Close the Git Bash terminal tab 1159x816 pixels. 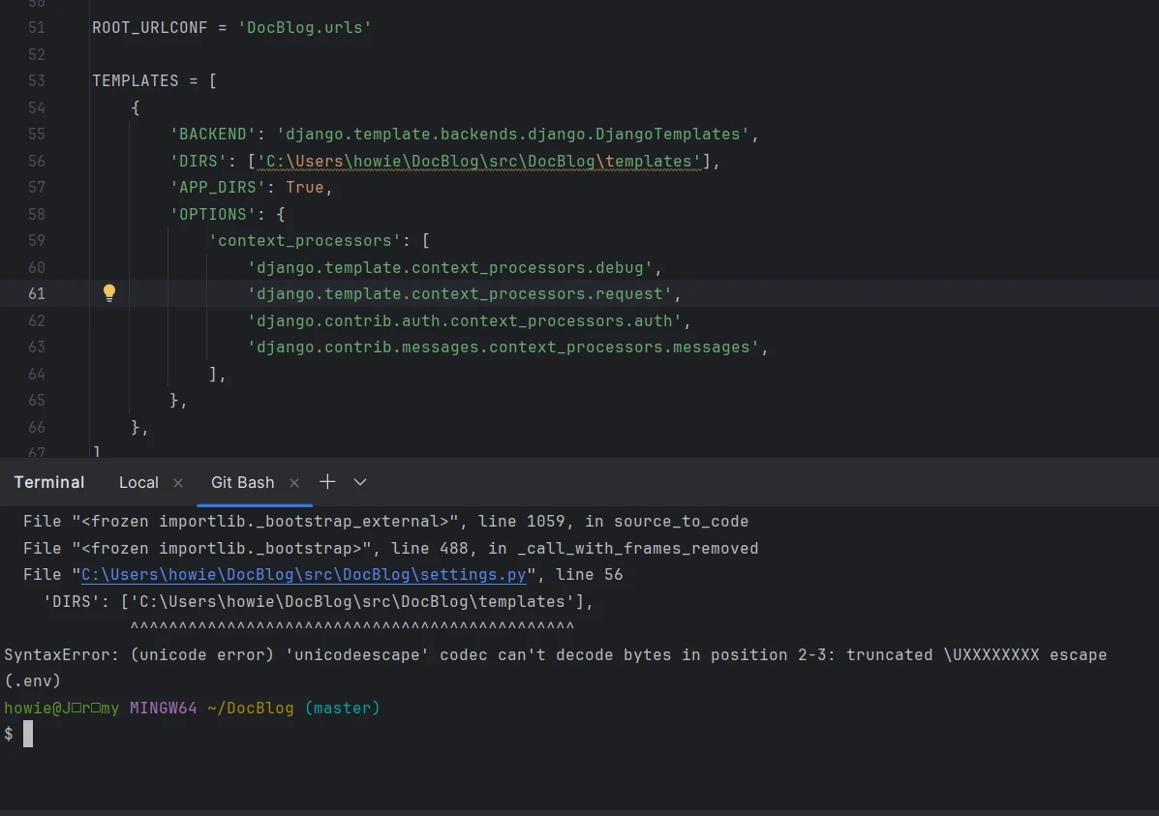pyautogui.click(x=294, y=483)
